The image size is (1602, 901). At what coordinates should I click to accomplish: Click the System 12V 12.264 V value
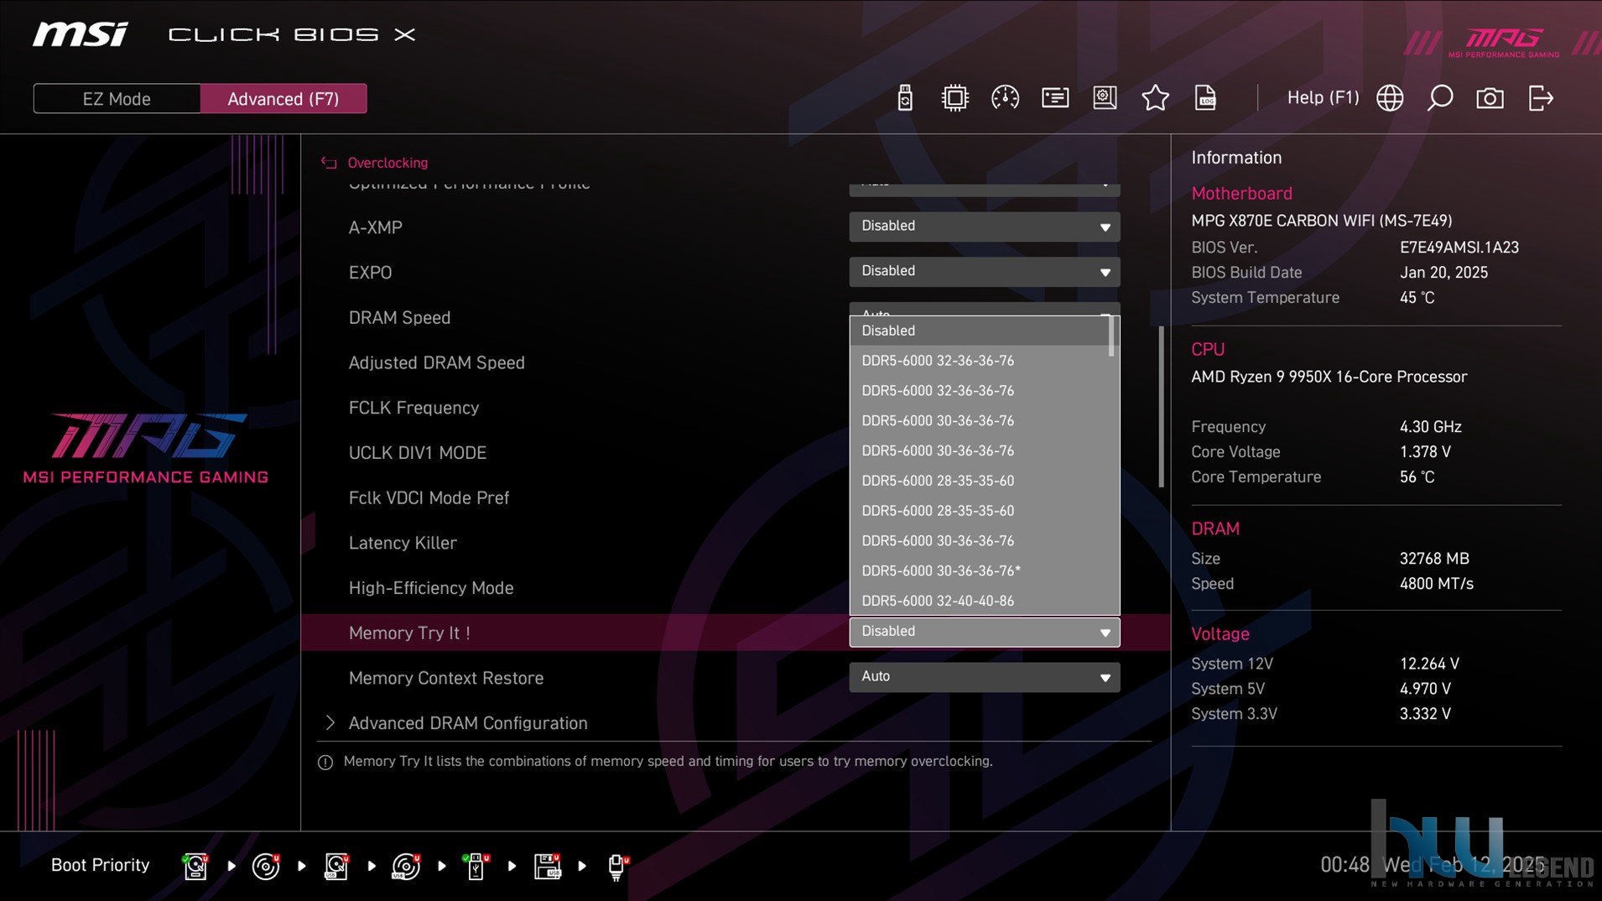point(1429,664)
